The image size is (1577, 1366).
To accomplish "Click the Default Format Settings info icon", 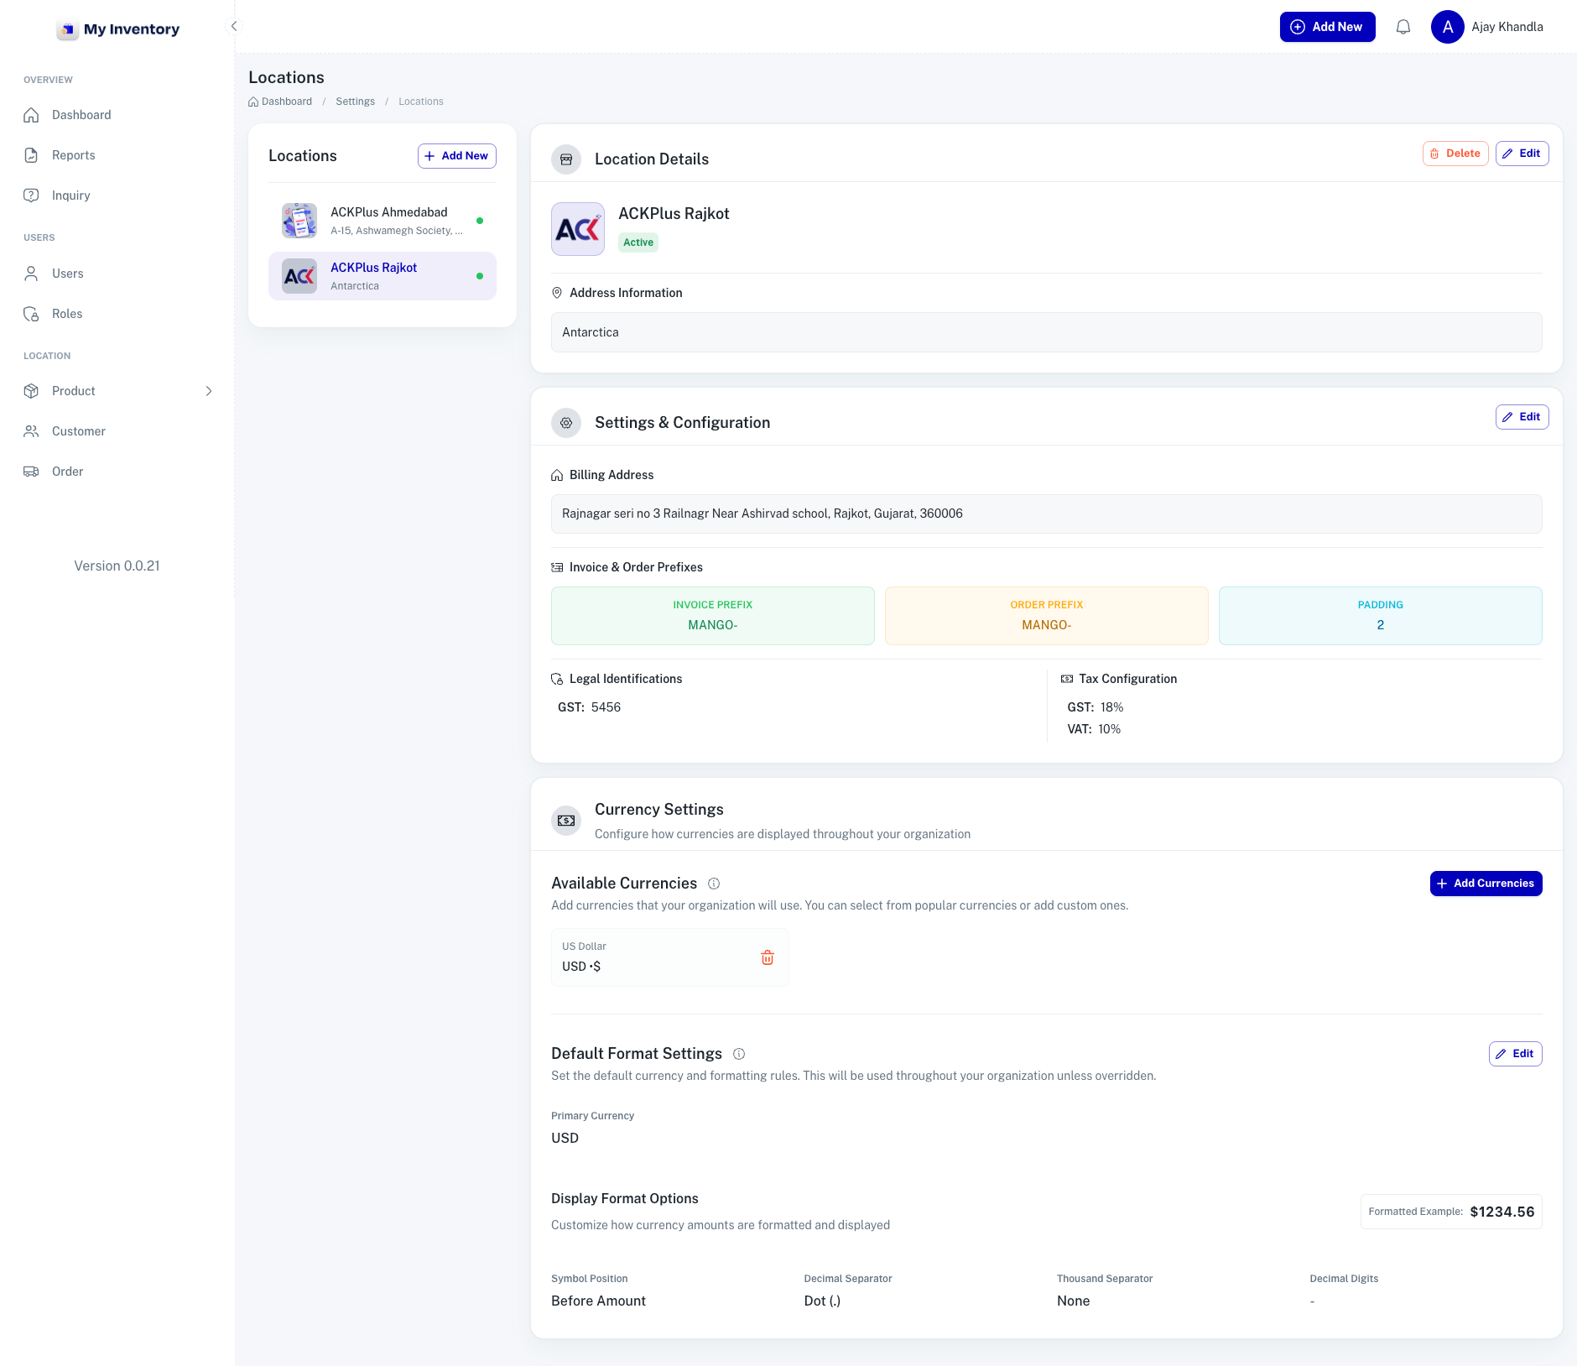I will (739, 1054).
